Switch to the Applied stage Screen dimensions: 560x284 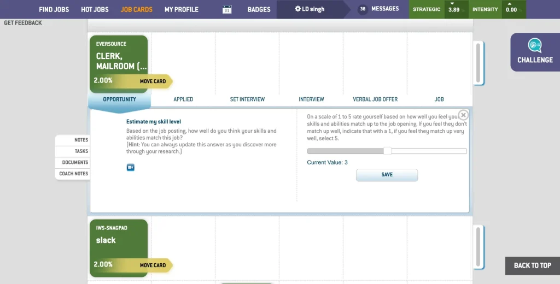click(183, 99)
